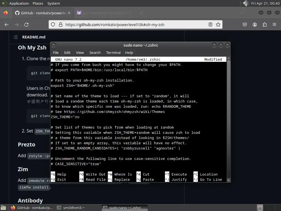Click the ^G Help shortcut label
Viewport: 281px width, 211px height.
coord(58,174)
